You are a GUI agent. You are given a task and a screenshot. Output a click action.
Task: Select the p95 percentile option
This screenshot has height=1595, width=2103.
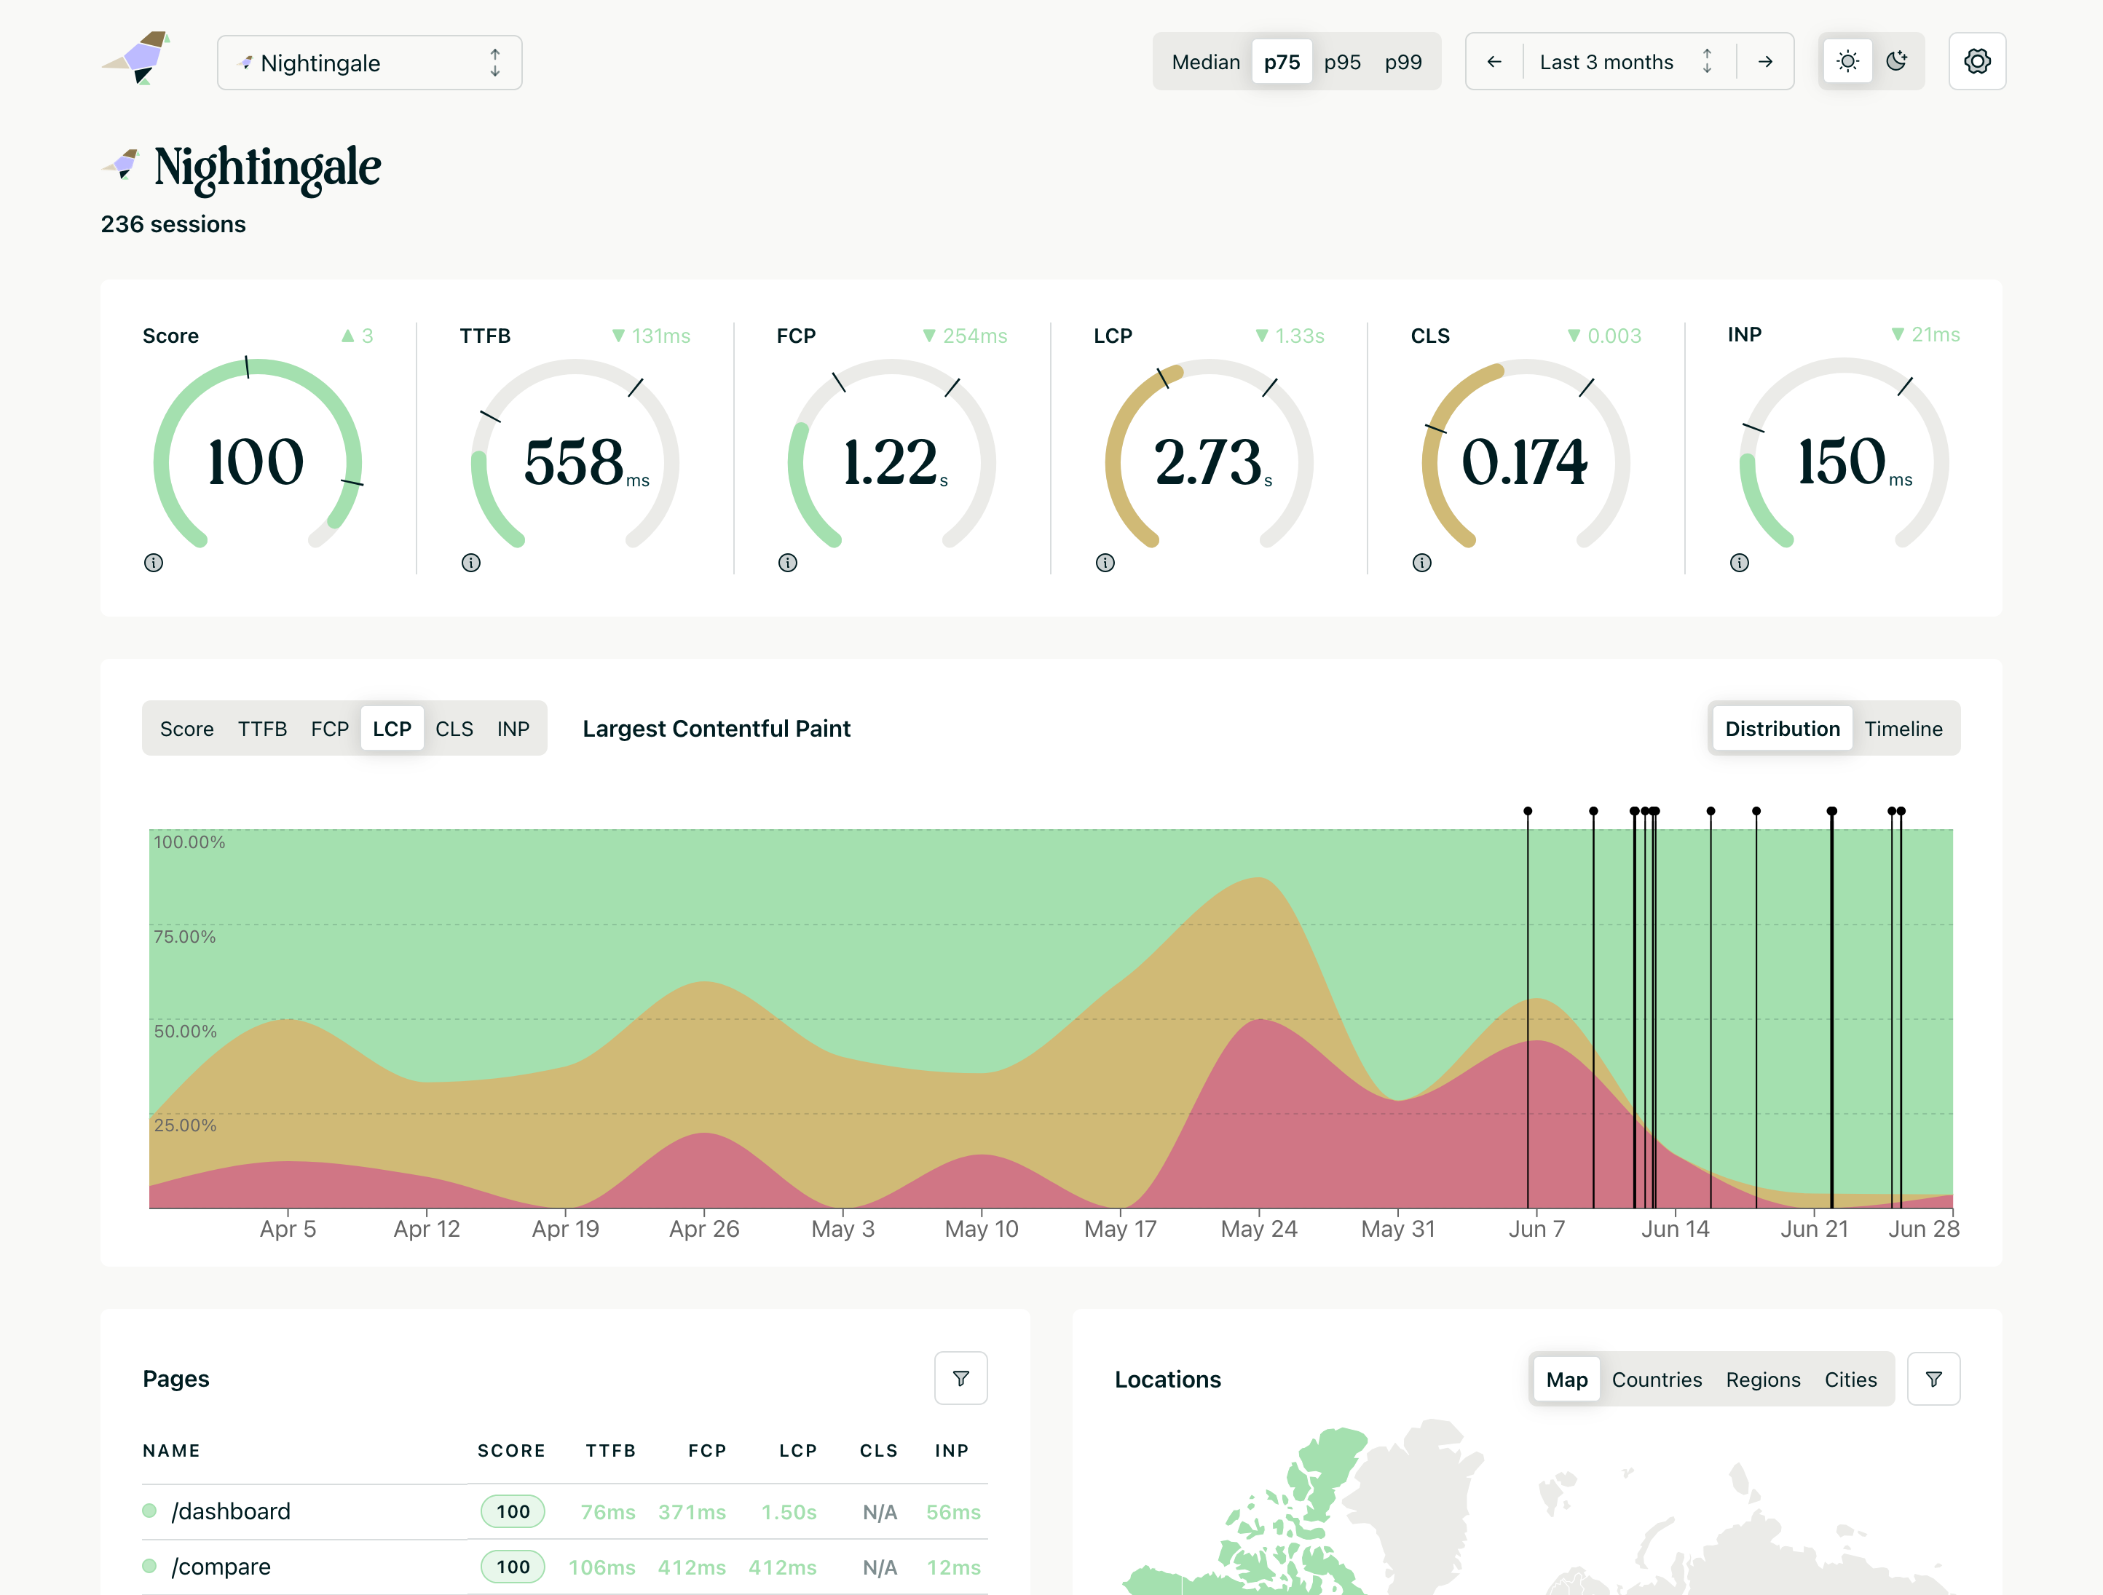pos(1343,62)
